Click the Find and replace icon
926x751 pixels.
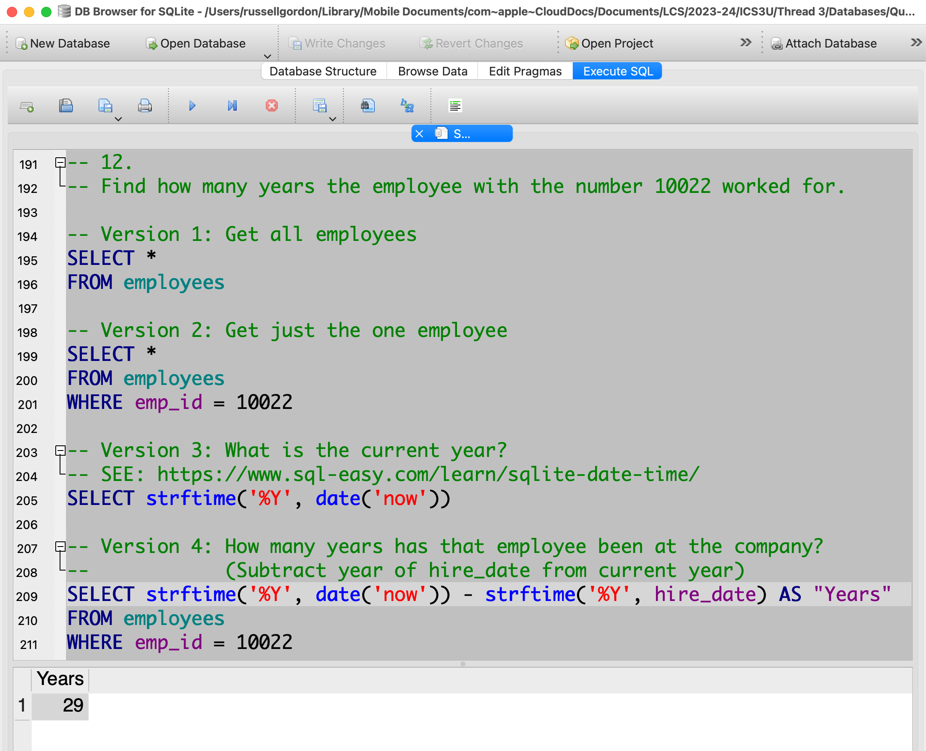click(407, 106)
